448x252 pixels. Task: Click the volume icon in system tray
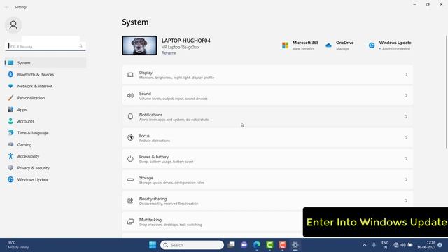pyautogui.click(x=403, y=245)
